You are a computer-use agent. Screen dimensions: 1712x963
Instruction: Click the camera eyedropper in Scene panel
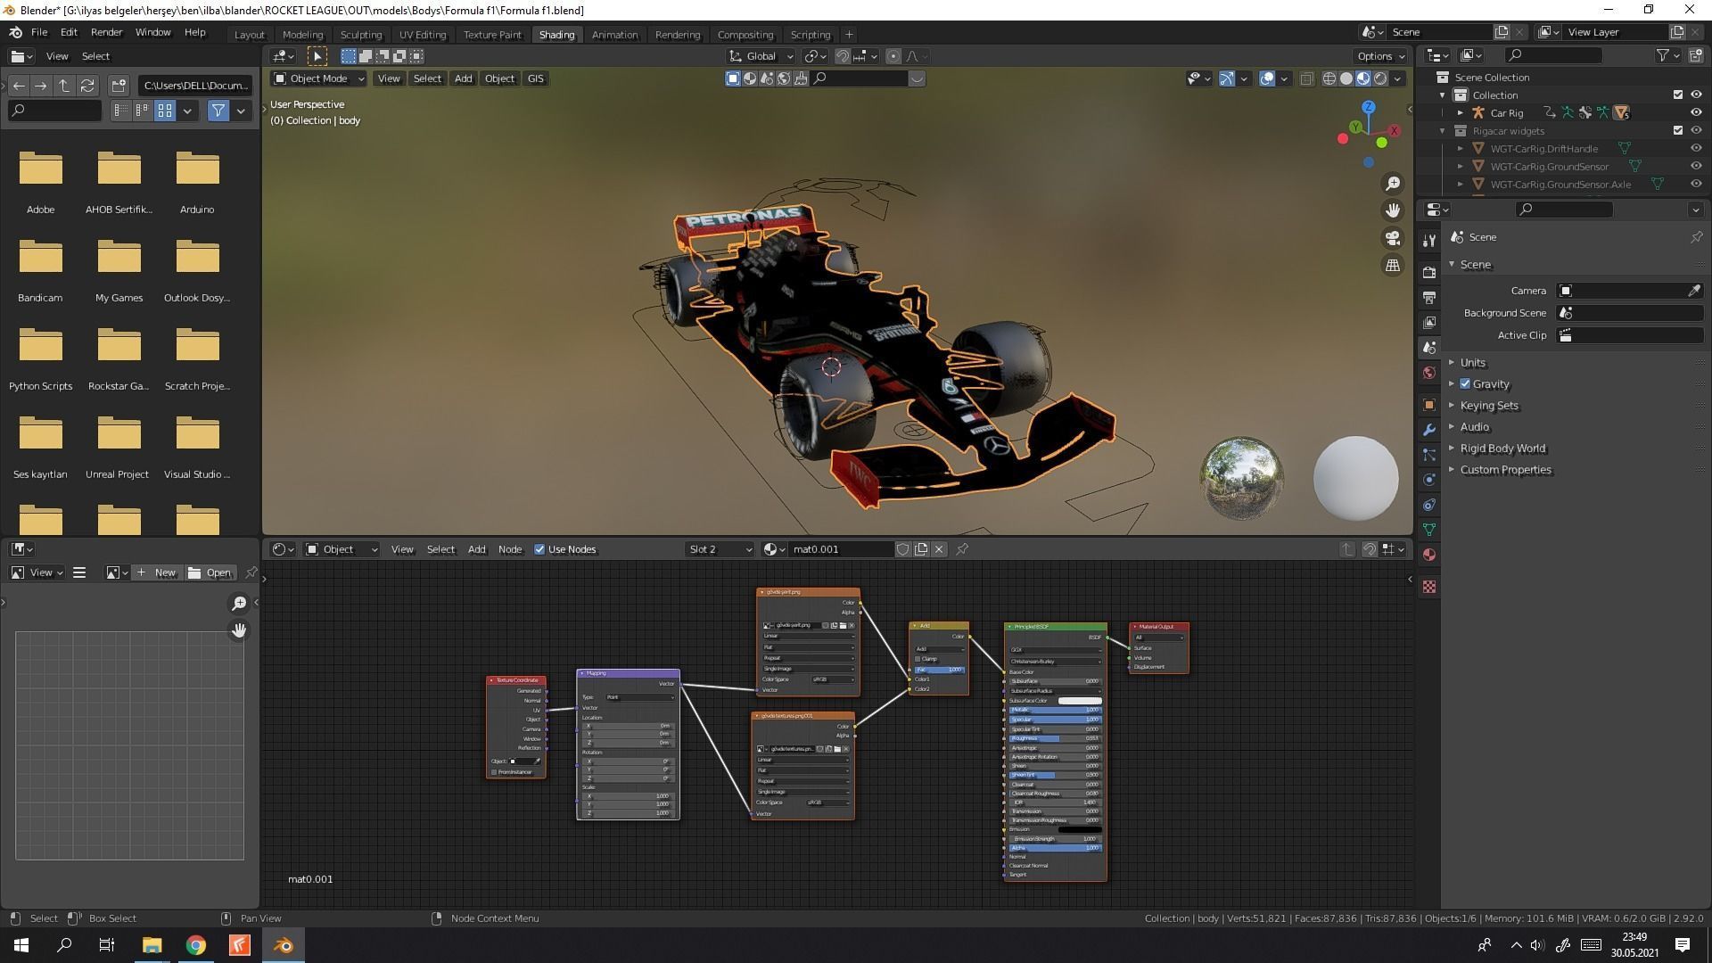pyautogui.click(x=1693, y=291)
